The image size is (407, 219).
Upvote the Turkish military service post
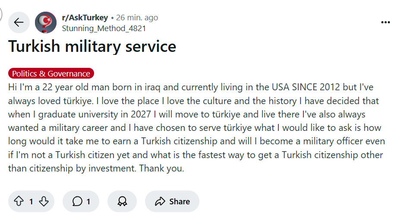pyautogui.click(x=19, y=201)
